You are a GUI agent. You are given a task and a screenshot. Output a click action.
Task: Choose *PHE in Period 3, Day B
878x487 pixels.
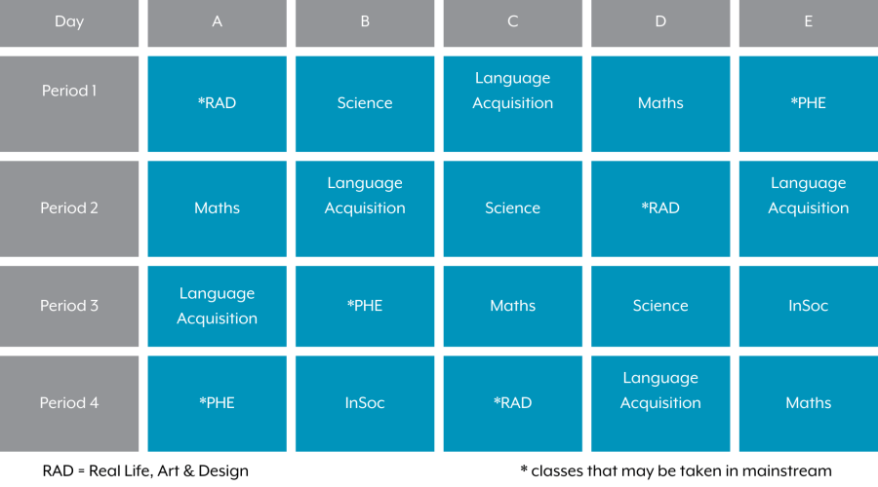point(365,306)
